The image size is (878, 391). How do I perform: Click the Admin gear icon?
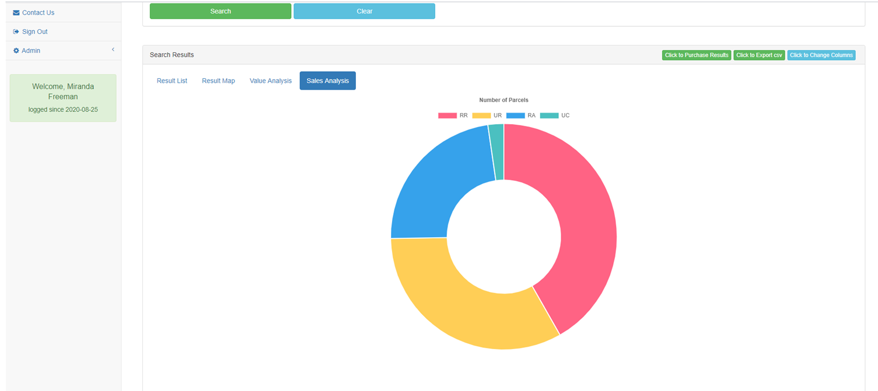pos(16,51)
